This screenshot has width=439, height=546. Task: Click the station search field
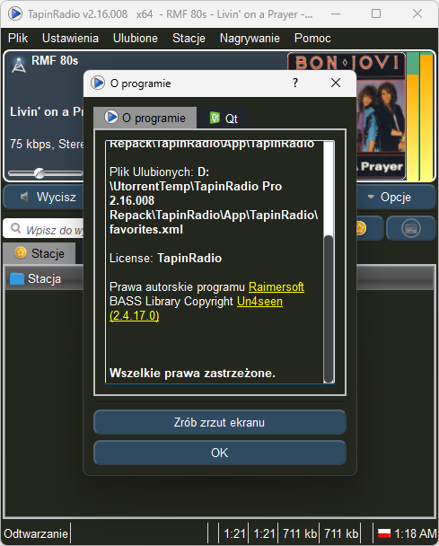coord(43,229)
